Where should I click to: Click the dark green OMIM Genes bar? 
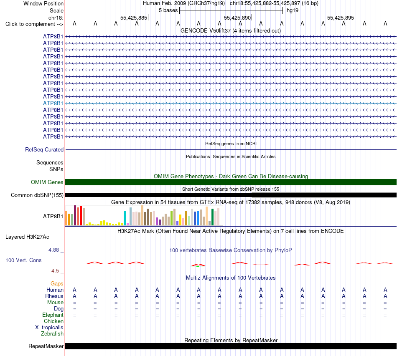[231, 182]
